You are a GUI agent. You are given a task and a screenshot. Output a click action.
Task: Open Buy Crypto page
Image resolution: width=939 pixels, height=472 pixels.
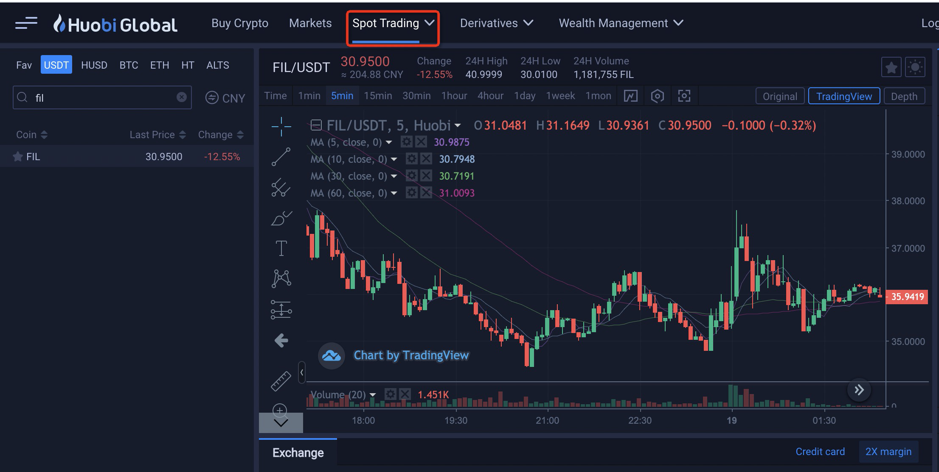click(240, 23)
